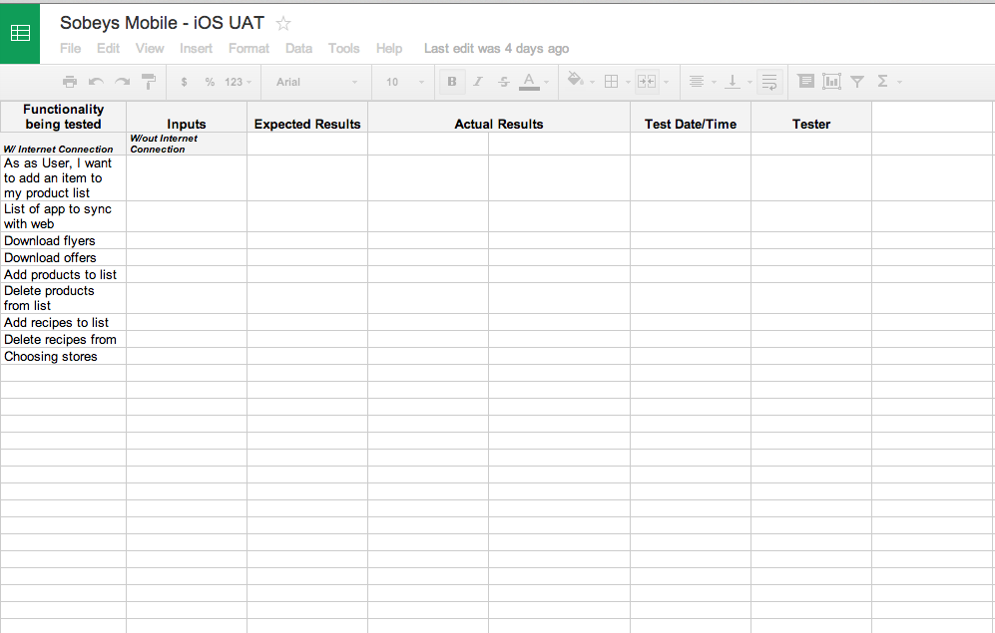995x633 pixels.
Task: Toggle strikethrough formatting
Action: pos(503,82)
